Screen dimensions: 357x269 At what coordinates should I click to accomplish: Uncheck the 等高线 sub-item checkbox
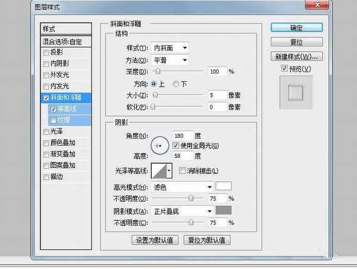click(x=54, y=109)
